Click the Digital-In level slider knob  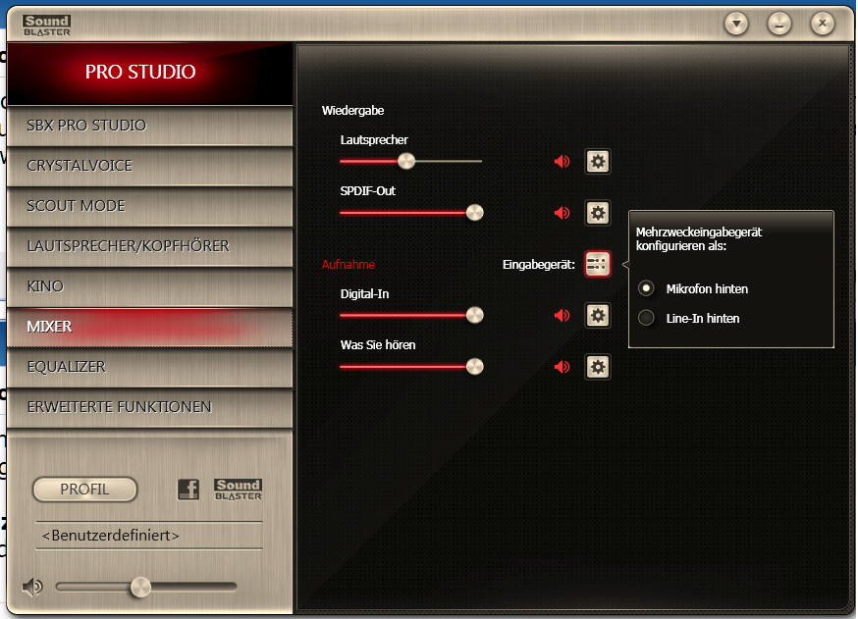[474, 316]
